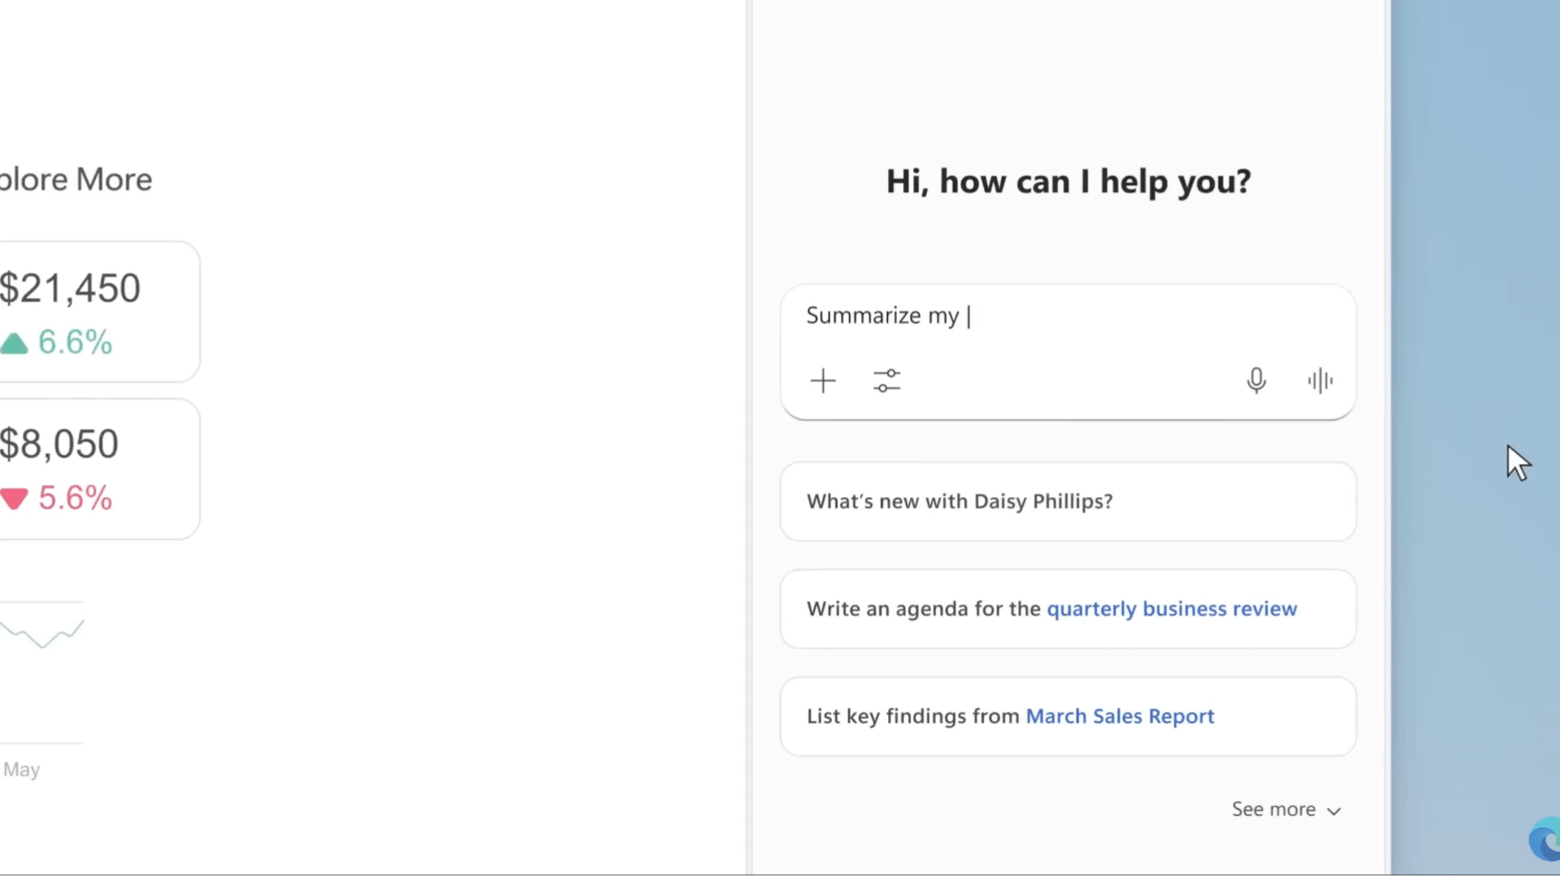Click the green up triangle beside 6.6%
This screenshot has width=1560, height=877.
[14, 343]
